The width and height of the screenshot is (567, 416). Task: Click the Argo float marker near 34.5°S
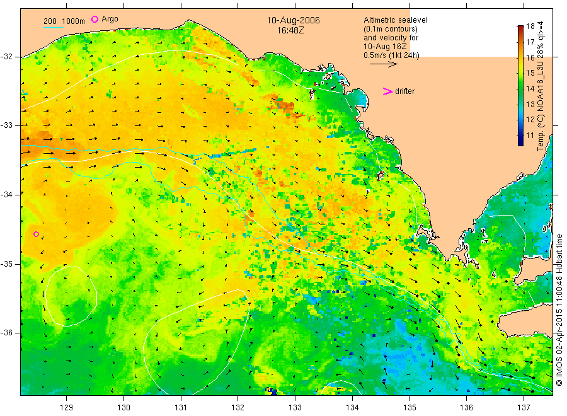pyautogui.click(x=36, y=234)
